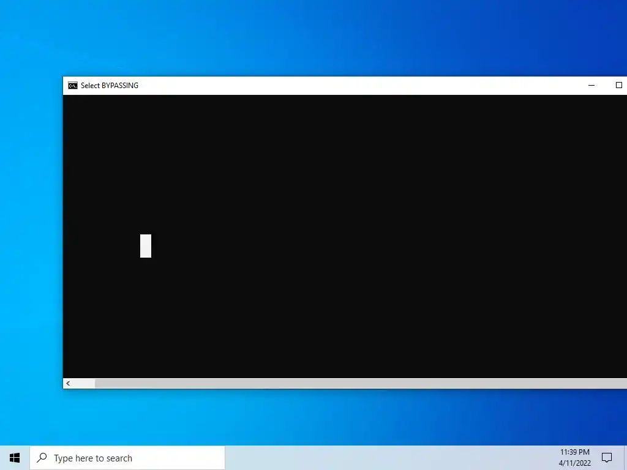Screen dimensions: 627x470
Task: Open the taskbar clock showing 11:39 PM
Action: [574, 458]
